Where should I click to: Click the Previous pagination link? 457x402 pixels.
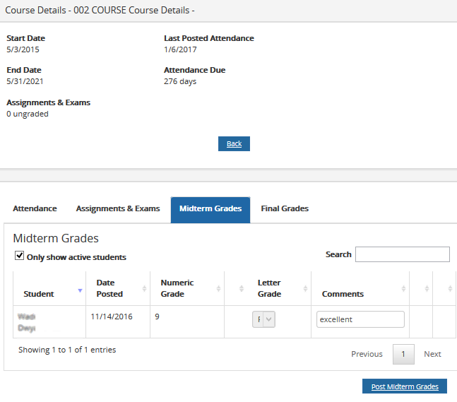click(367, 354)
